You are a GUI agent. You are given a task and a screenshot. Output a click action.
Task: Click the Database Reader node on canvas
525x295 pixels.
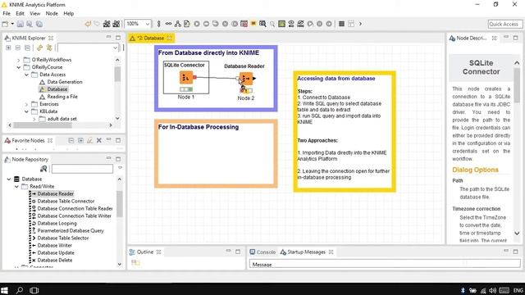click(x=246, y=79)
